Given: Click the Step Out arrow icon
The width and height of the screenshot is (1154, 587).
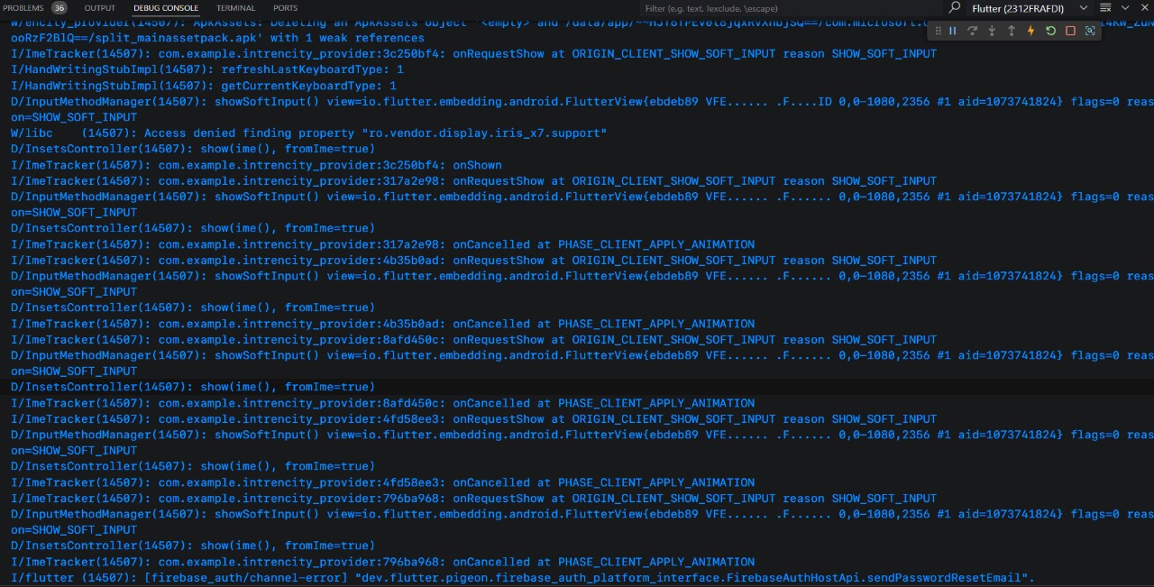Looking at the screenshot, I should 1012,31.
